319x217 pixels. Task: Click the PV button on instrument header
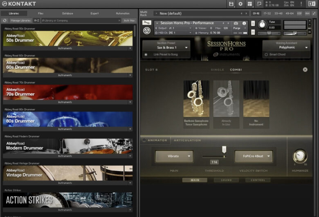click(310, 32)
